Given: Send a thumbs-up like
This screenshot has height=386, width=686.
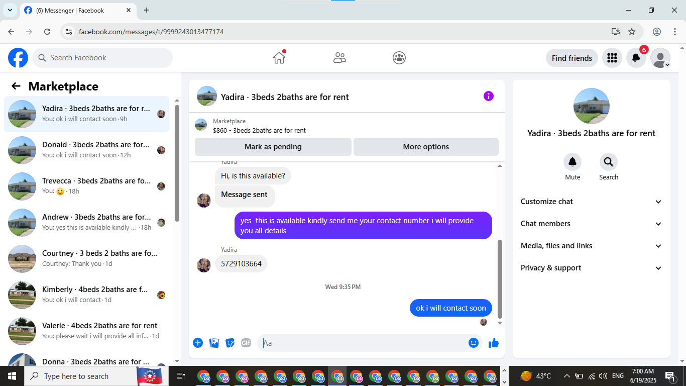Looking at the screenshot, I should pyautogui.click(x=494, y=343).
